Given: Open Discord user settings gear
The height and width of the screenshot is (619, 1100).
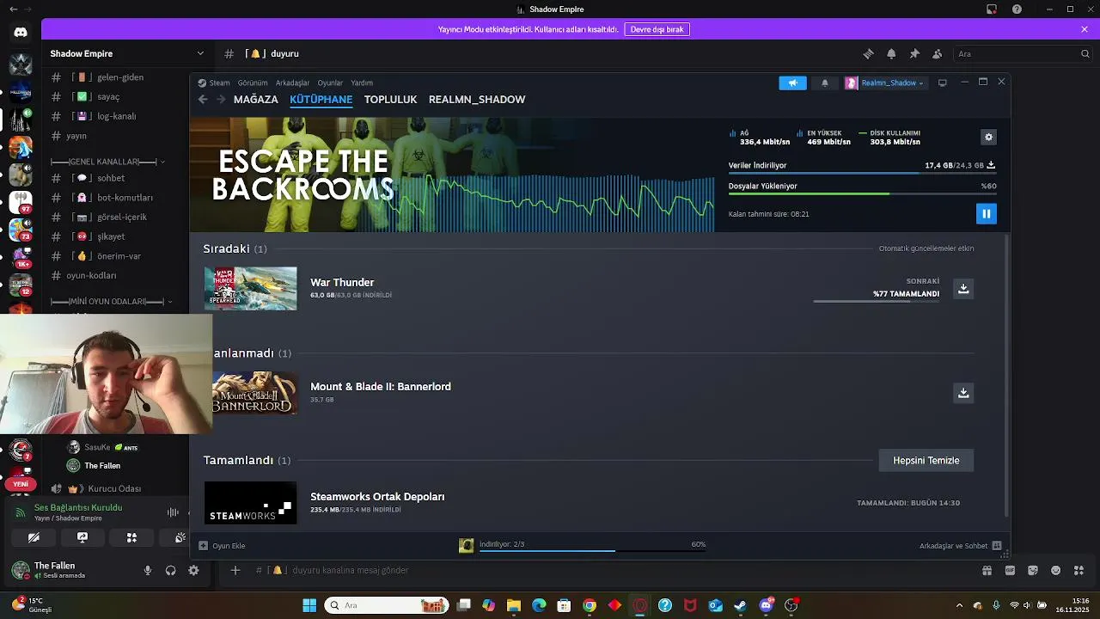Looking at the screenshot, I should tap(193, 570).
